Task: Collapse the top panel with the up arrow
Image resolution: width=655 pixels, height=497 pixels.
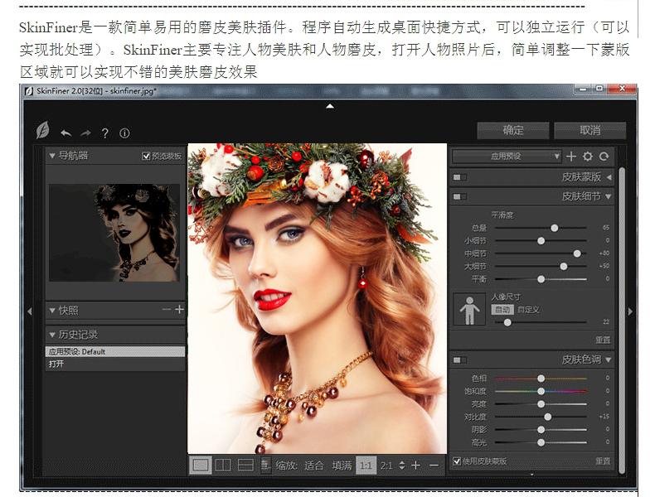Action: pos(330,106)
